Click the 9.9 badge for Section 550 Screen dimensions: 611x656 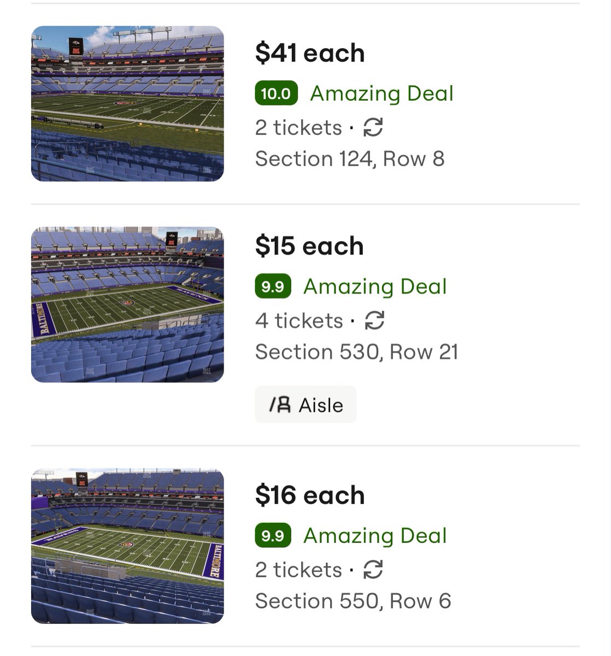click(273, 536)
